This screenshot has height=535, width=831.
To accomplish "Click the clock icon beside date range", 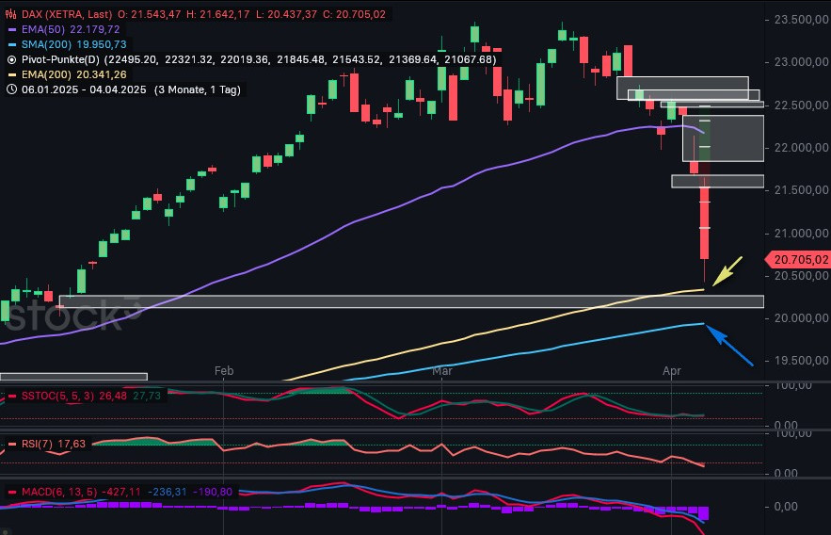I will [11, 89].
